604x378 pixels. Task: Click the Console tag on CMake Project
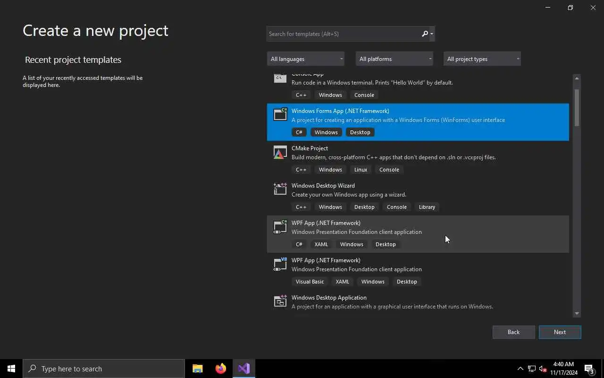[x=389, y=170]
